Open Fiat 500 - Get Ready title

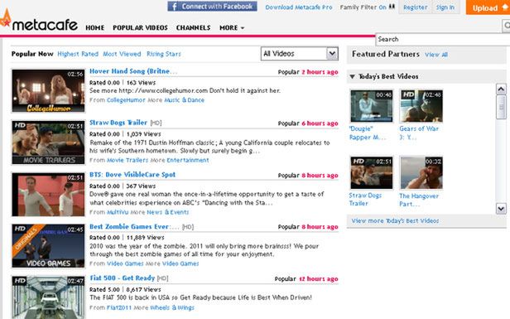[x=123, y=278]
